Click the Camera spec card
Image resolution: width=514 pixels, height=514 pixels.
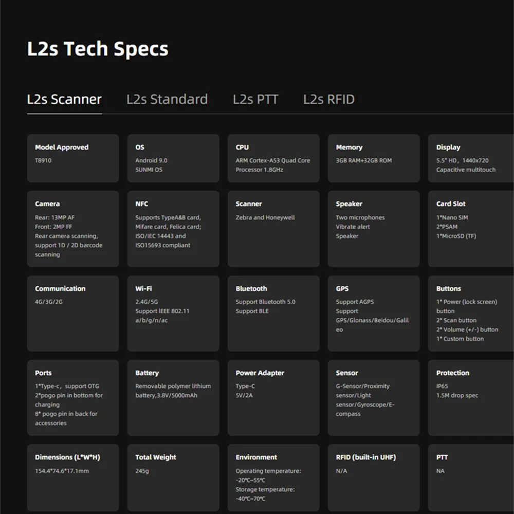tap(73, 229)
